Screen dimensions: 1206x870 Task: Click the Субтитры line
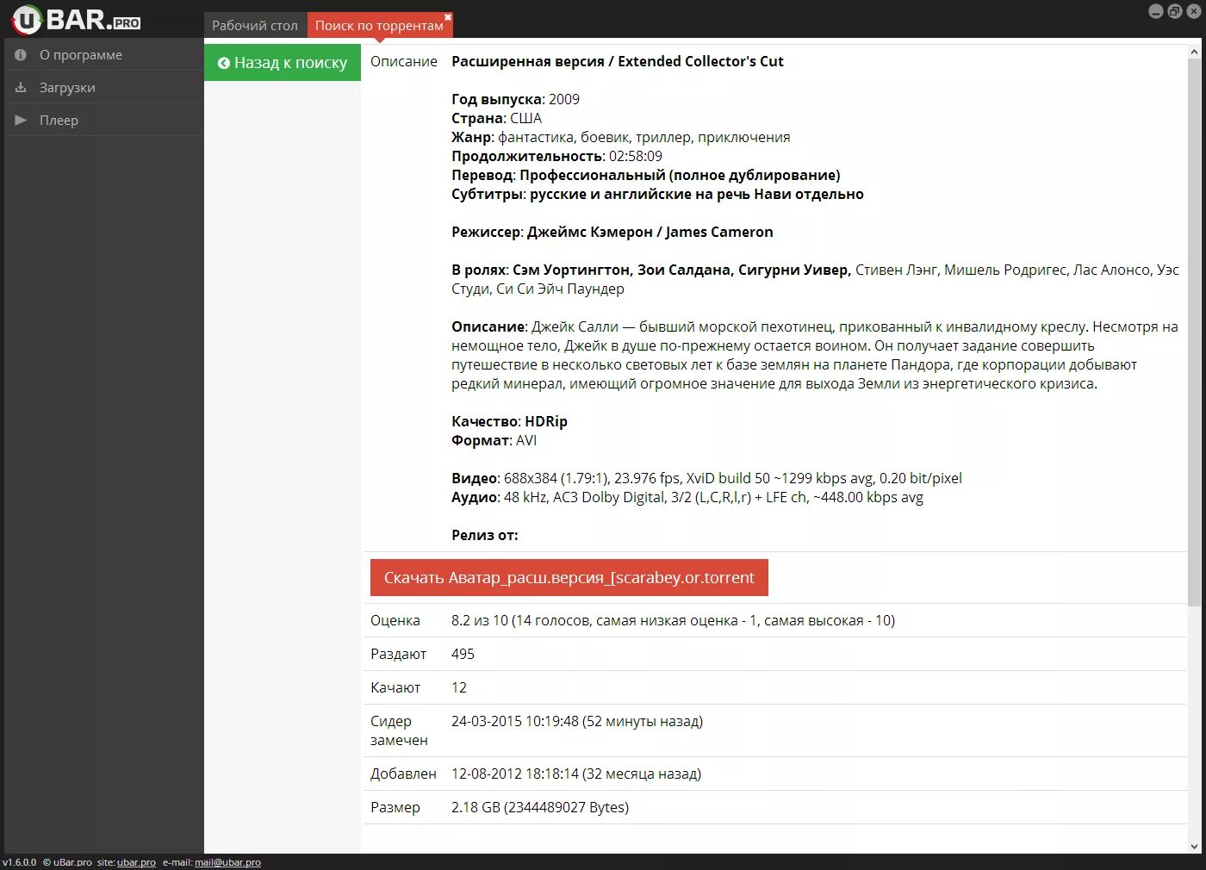(x=657, y=194)
